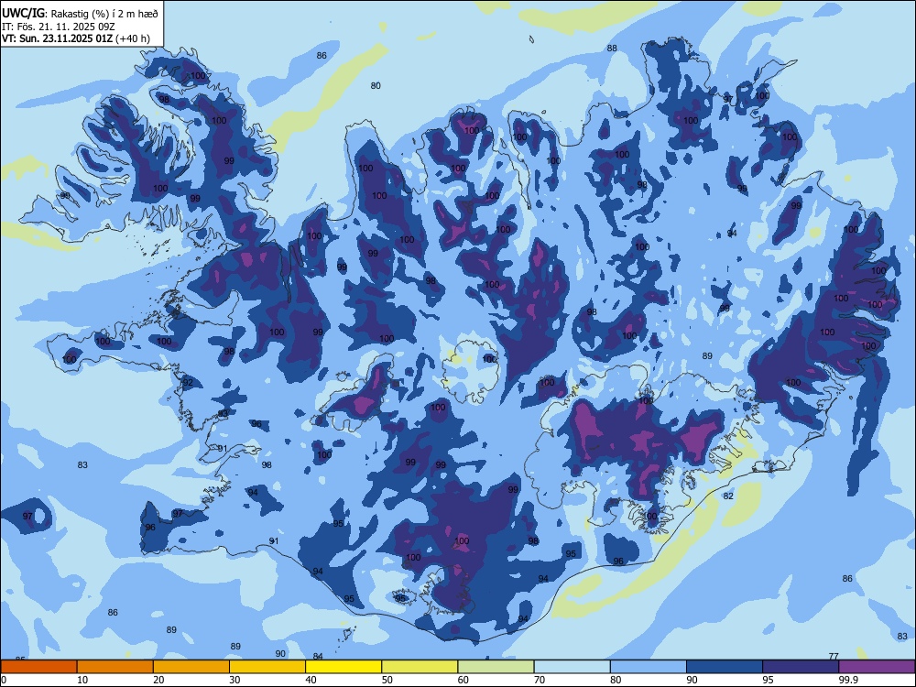Click the legend scale label '50'
Image resolution: width=916 pixels, height=687 pixels.
coord(387,680)
